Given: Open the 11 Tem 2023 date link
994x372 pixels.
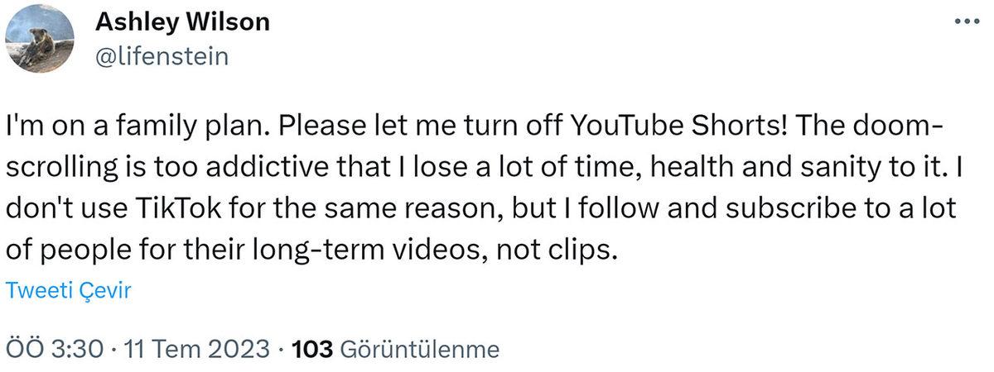Looking at the screenshot, I should [195, 349].
